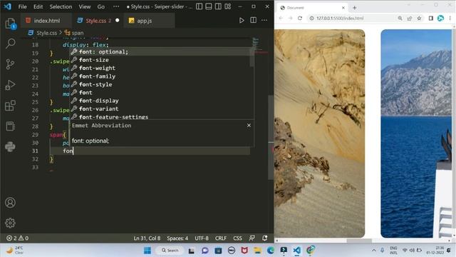Open the Python extension panel icon
Image resolution: width=456 pixels, height=257 pixels.
coord(10,146)
